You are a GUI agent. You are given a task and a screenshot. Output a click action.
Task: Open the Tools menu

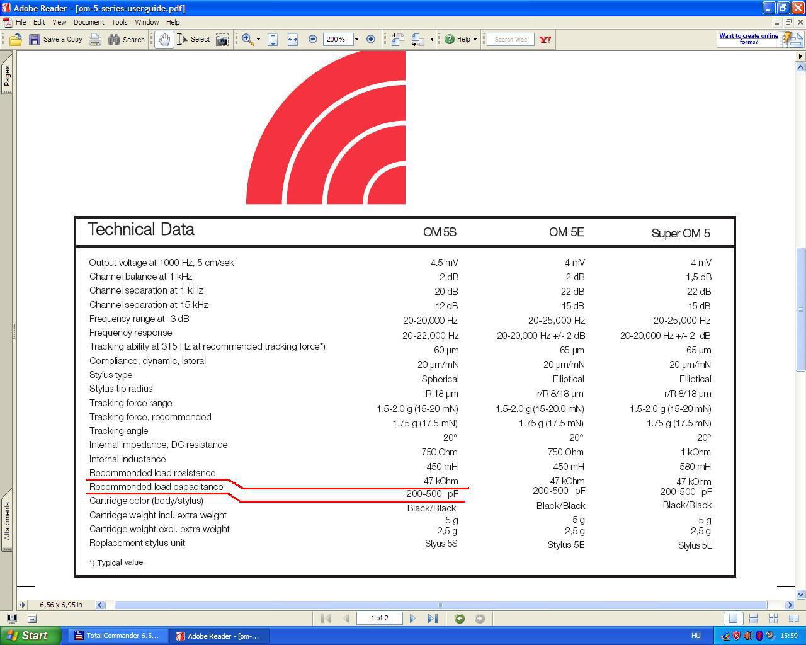[x=120, y=22]
